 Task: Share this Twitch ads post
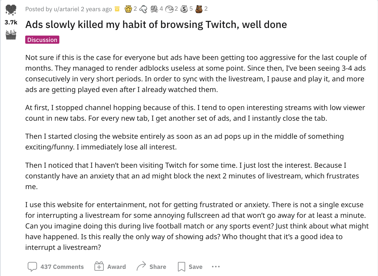[x=151, y=267]
